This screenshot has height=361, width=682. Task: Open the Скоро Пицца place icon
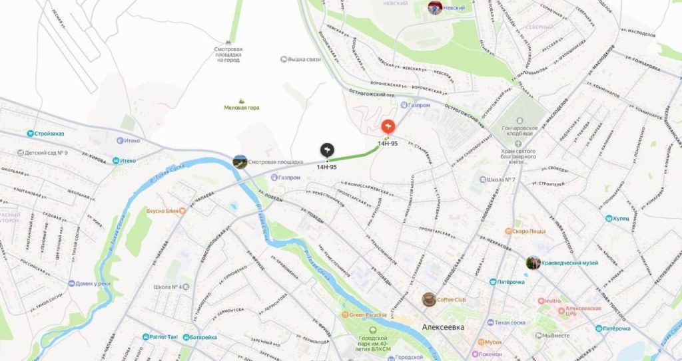coord(508,231)
